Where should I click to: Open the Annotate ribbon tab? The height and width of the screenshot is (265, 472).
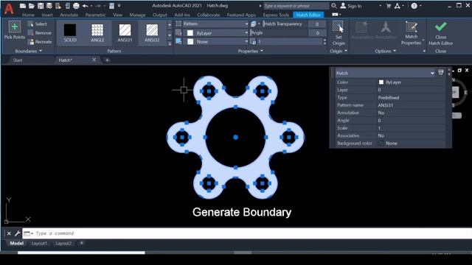click(69, 15)
